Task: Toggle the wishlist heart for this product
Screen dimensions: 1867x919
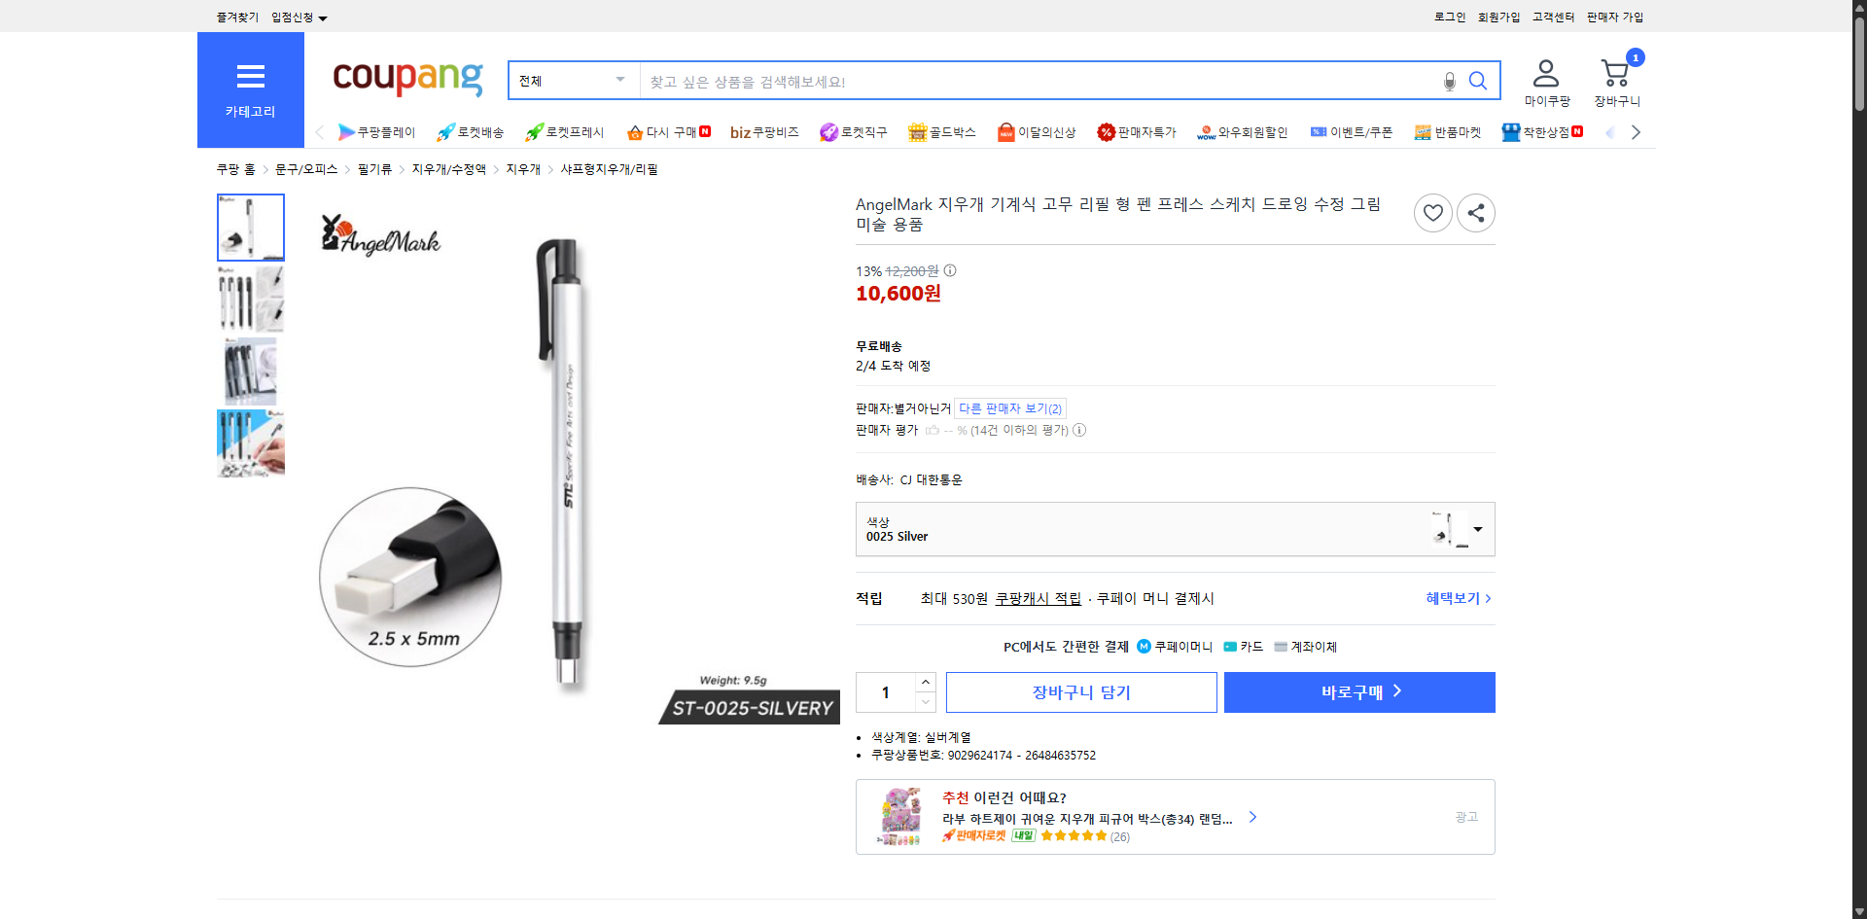Action: [x=1432, y=212]
